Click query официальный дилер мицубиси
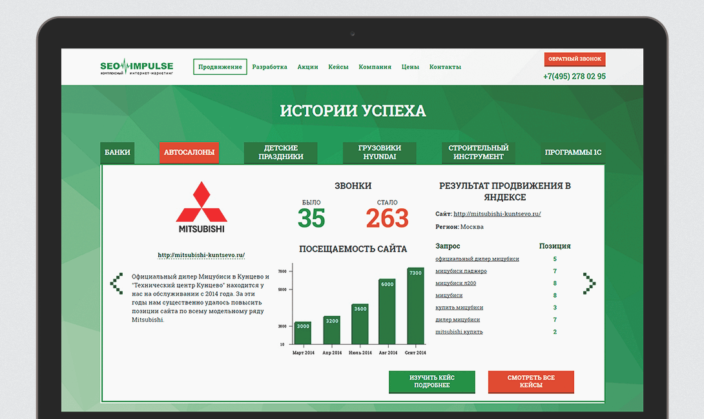The image size is (704, 419). pos(477,259)
